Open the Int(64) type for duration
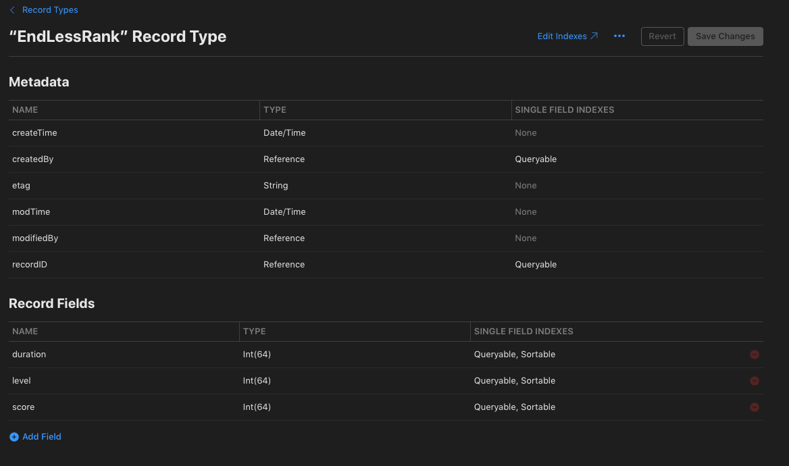This screenshot has height=466, width=789. pyautogui.click(x=257, y=355)
